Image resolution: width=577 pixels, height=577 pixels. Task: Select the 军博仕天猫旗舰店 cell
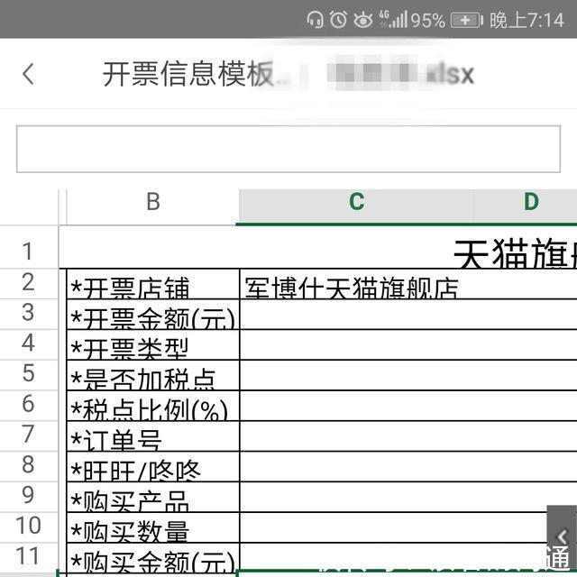tap(408, 284)
